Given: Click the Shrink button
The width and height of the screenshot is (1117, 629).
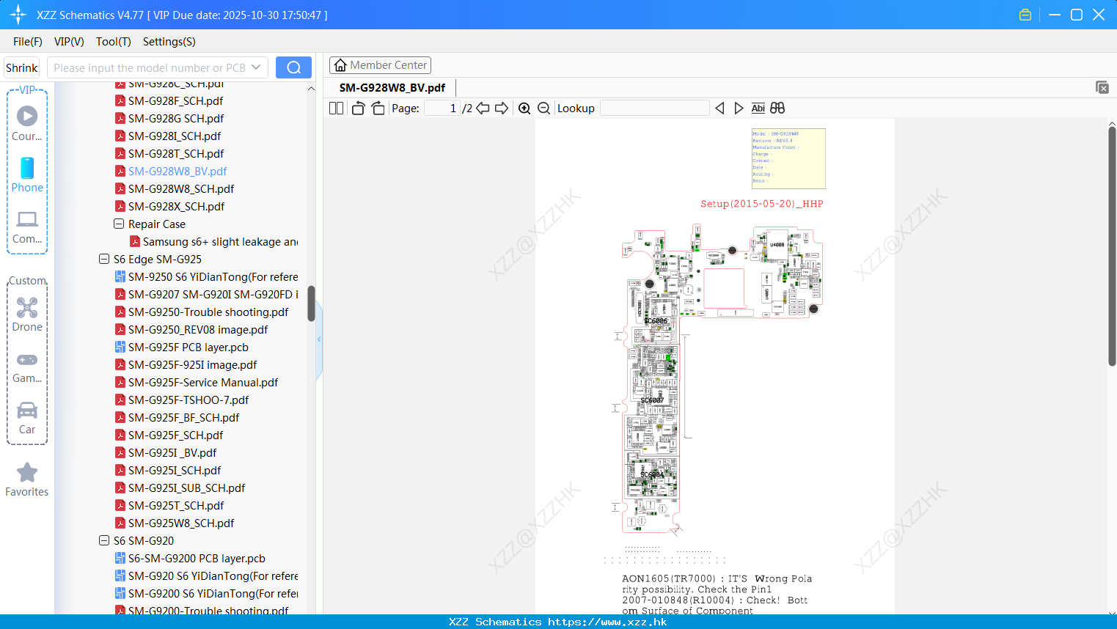Looking at the screenshot, I should (x=21, y=67).
